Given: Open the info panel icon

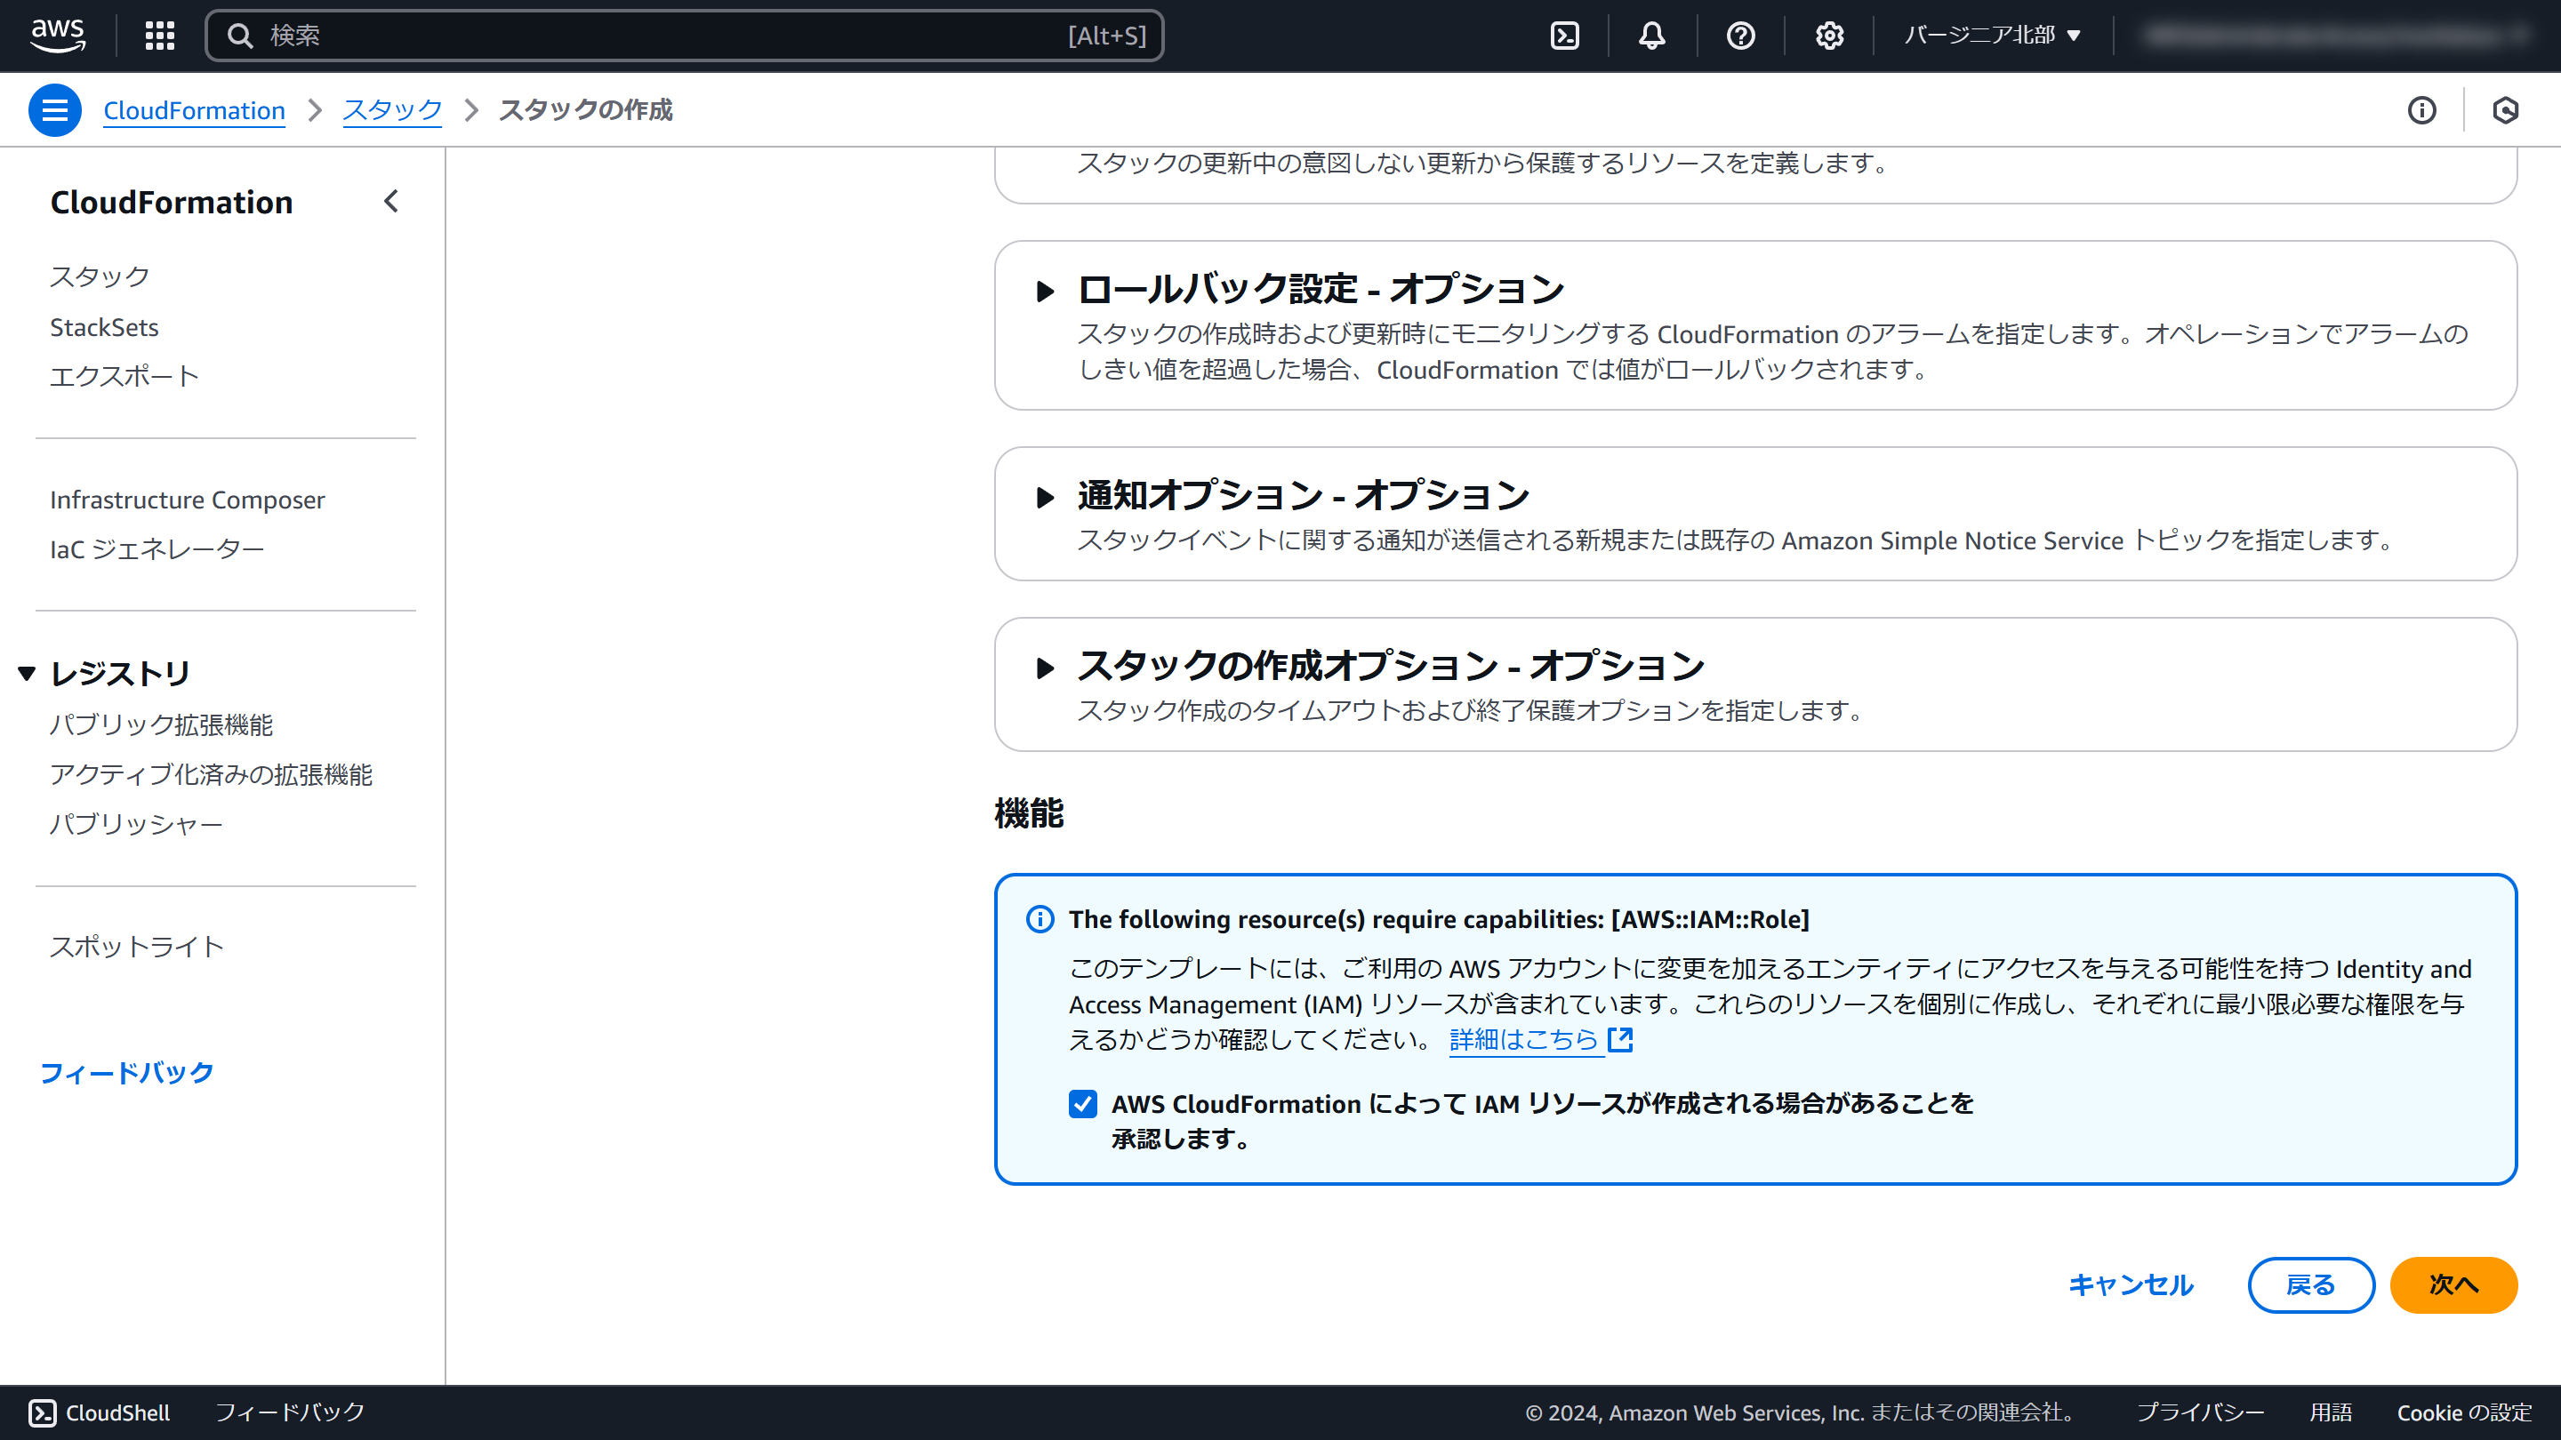Looking at the screenshot, I should (2421, 110).
